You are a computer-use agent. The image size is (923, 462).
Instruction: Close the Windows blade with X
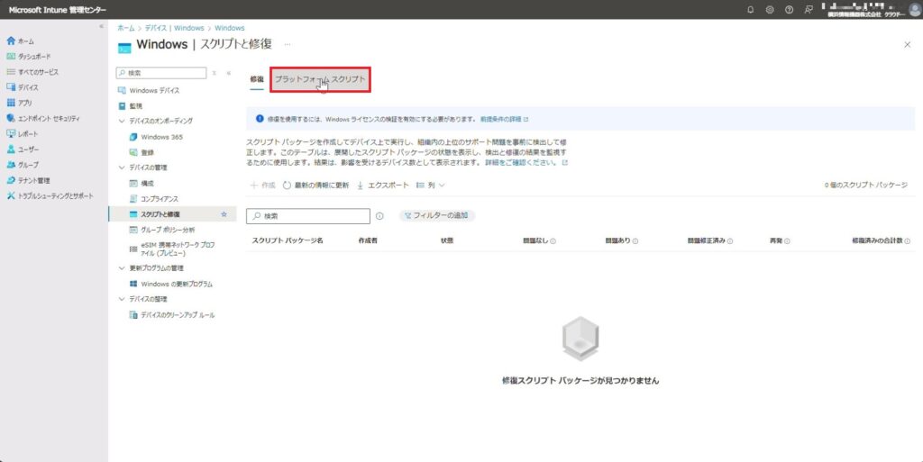tap(907, 45)
